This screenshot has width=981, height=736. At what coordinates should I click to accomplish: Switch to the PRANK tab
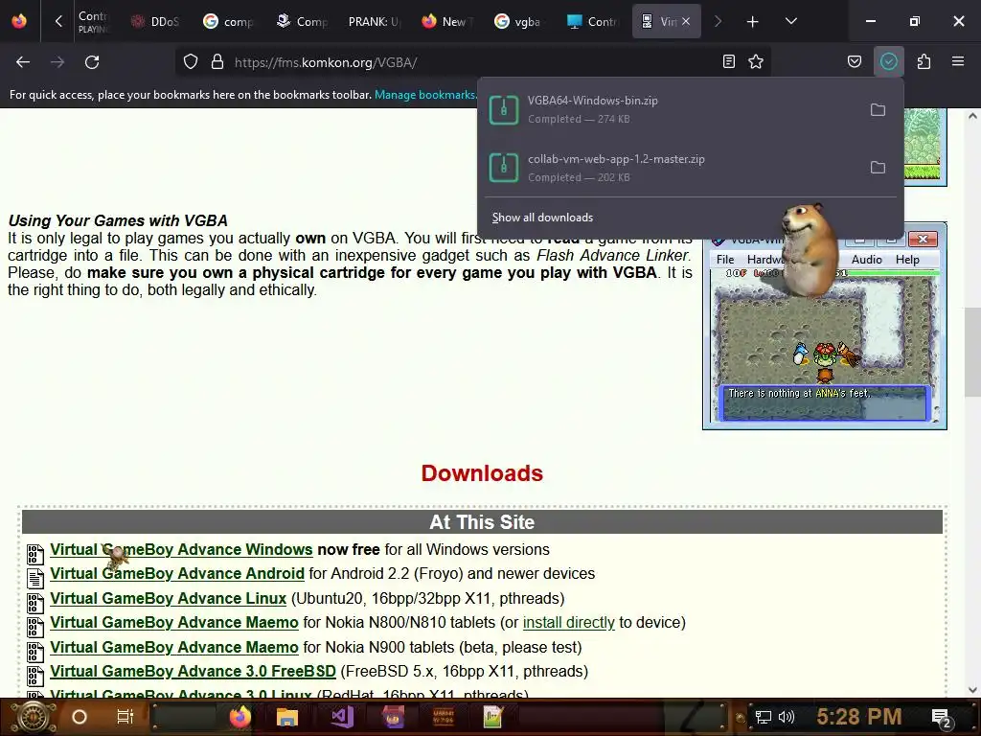point(375,22)
